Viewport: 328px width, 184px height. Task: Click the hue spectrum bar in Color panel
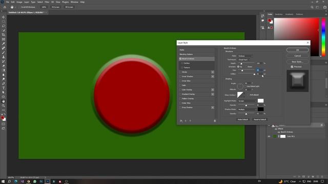point(323,37)
